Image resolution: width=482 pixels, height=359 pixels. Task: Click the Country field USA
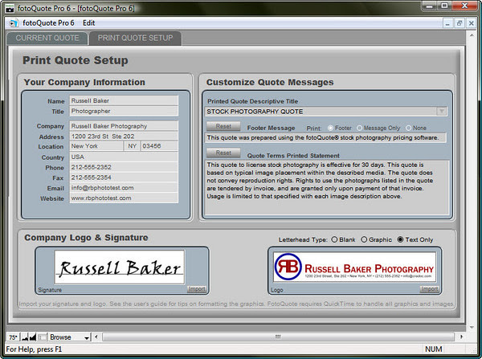pyautogui.click(x=124, y=157)
